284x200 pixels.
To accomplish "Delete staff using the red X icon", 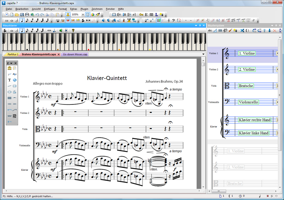I will [275, 31].
